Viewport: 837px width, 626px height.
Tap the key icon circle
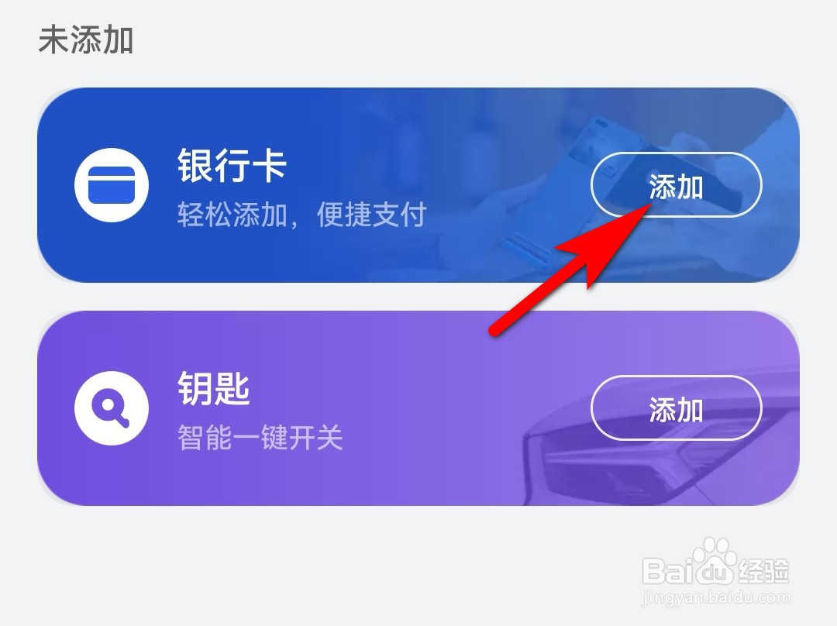tap(112, 408)
